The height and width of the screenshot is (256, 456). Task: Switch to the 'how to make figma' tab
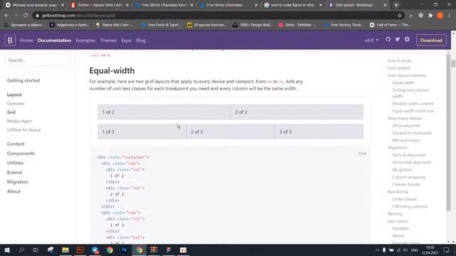coord(293,5)
